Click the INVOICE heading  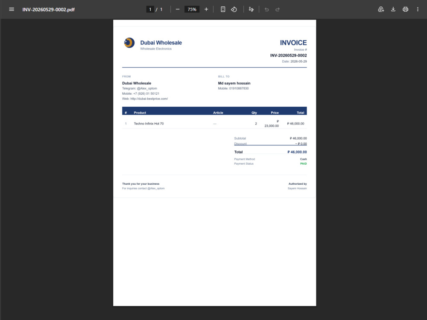[293, 43]
